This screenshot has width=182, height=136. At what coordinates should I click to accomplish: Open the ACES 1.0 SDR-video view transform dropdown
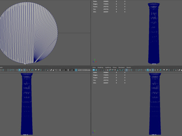[84, 70]
